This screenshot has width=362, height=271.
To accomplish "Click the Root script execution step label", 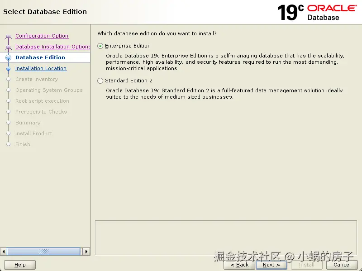I will tap(42, 101).
